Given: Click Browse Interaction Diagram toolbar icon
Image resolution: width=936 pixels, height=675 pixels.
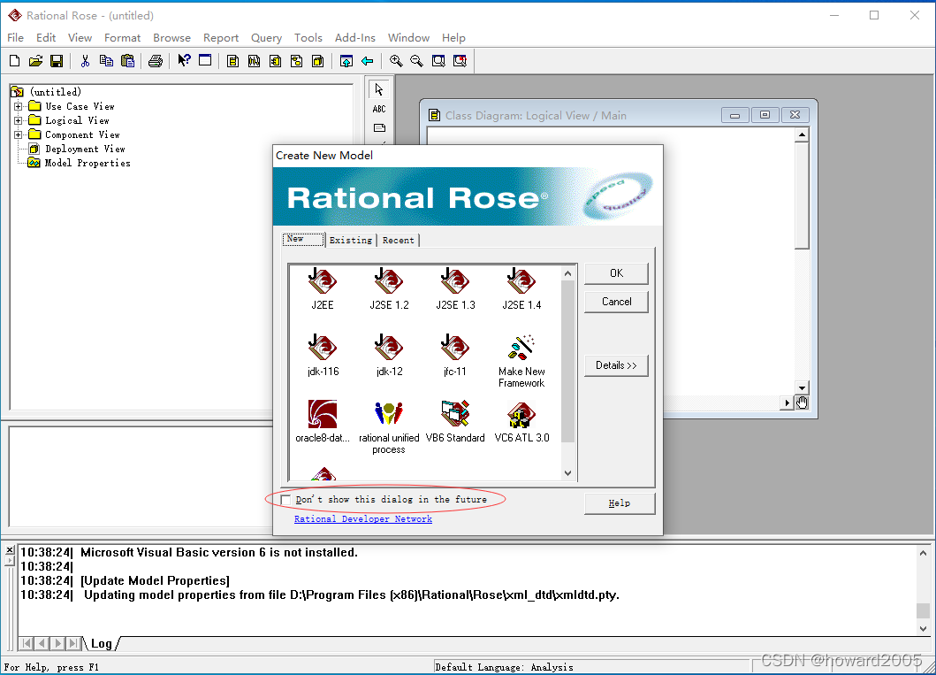Looking at the screenshot, I should tap(255, 60).
